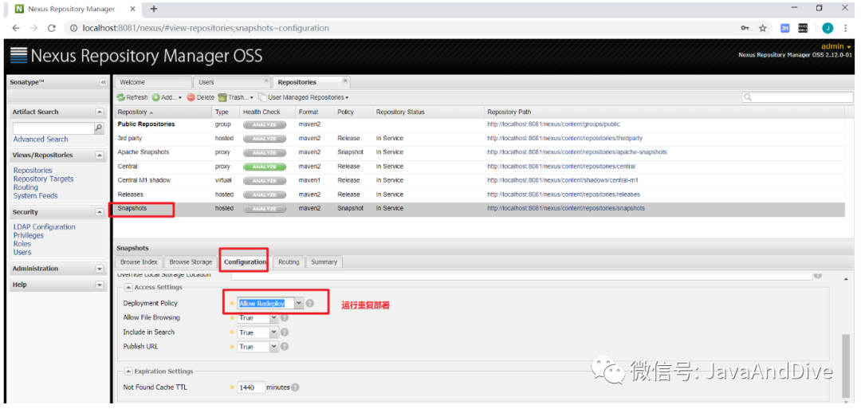Open Privileges link

click(x=29, y=235)
